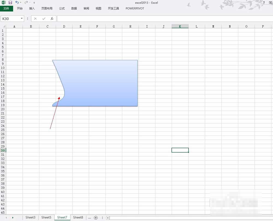Click the Undo arrow icon

tap(17, 2)
